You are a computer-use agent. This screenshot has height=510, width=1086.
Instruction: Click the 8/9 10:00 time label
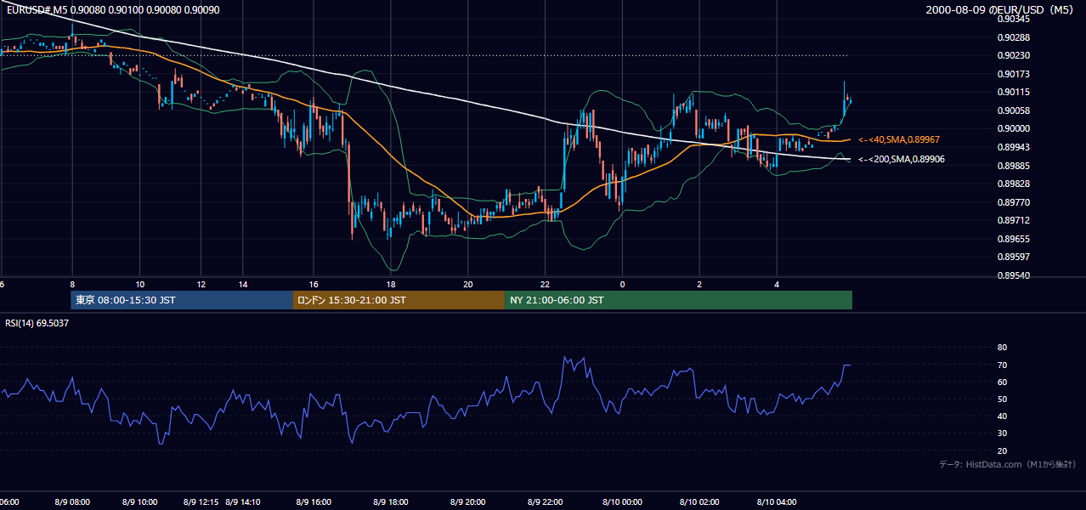click(139, 501)
